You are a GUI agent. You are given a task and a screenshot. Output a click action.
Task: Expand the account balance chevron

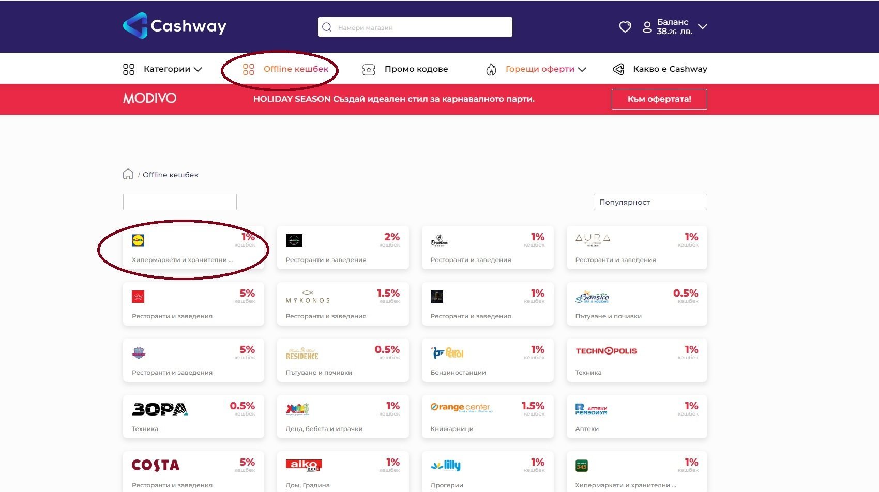tap(703, 26)
